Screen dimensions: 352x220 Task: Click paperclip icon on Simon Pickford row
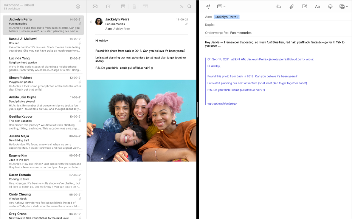[80, 82]
